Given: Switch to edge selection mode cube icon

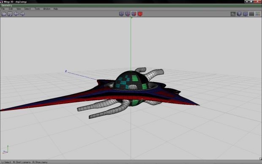Looking at the screenshot, I should click(128, 14).
